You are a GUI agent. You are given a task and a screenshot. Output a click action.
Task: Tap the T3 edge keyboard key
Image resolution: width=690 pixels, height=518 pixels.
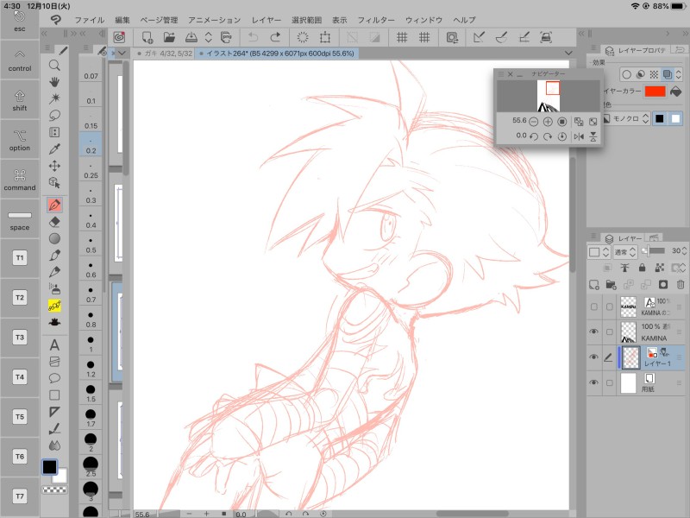coord(20,337)
